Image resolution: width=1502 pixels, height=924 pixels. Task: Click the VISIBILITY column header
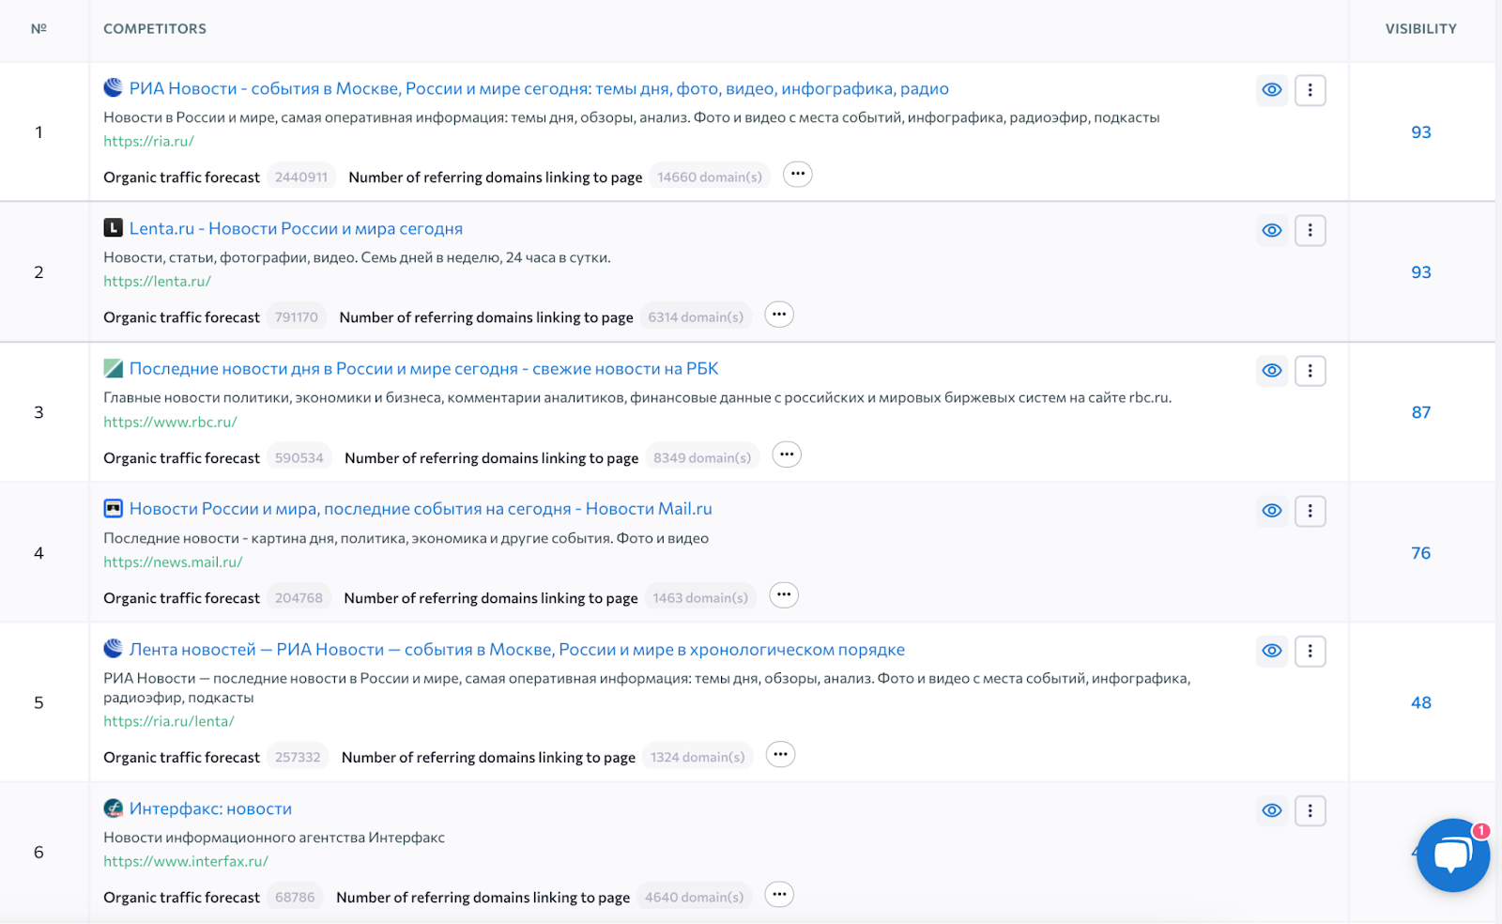[1420, 29]
